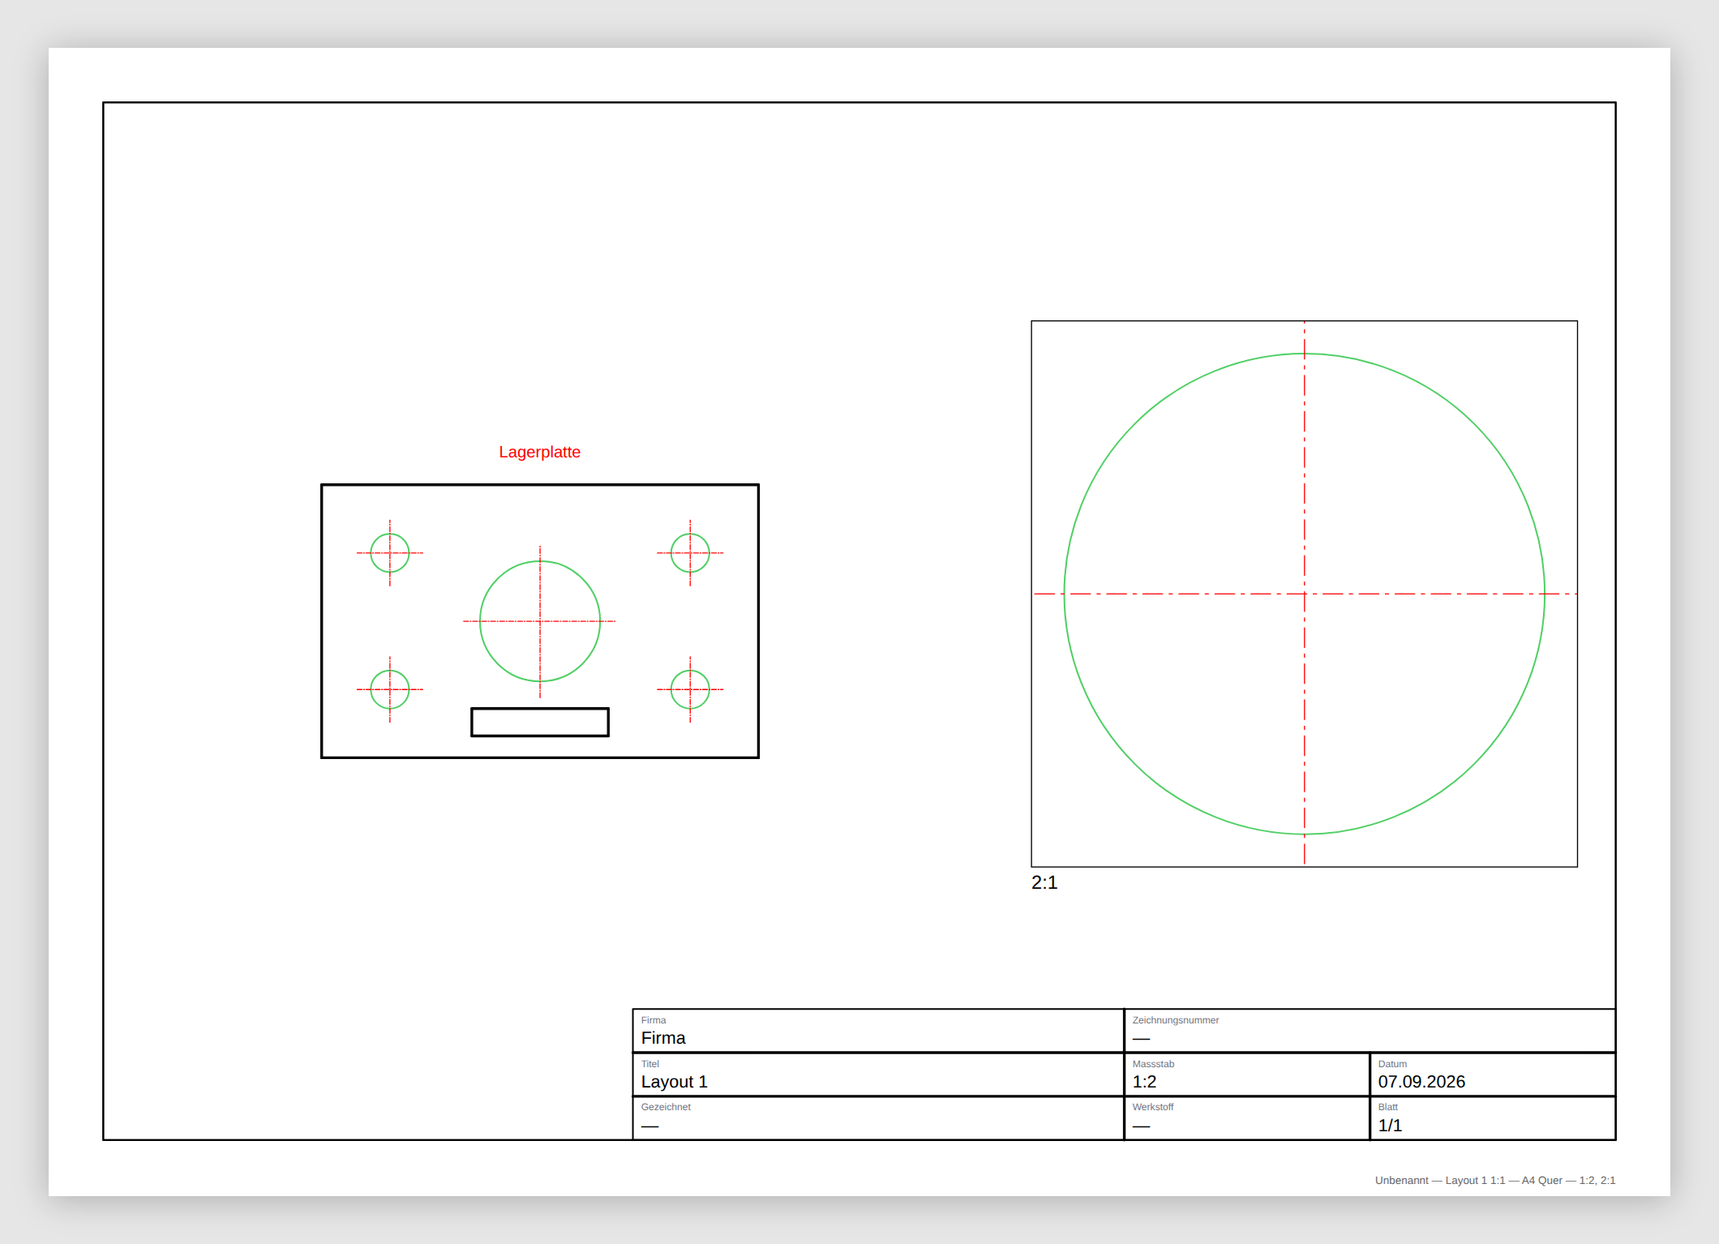Click the '1:2' Massstab value

[1144, 1082]
